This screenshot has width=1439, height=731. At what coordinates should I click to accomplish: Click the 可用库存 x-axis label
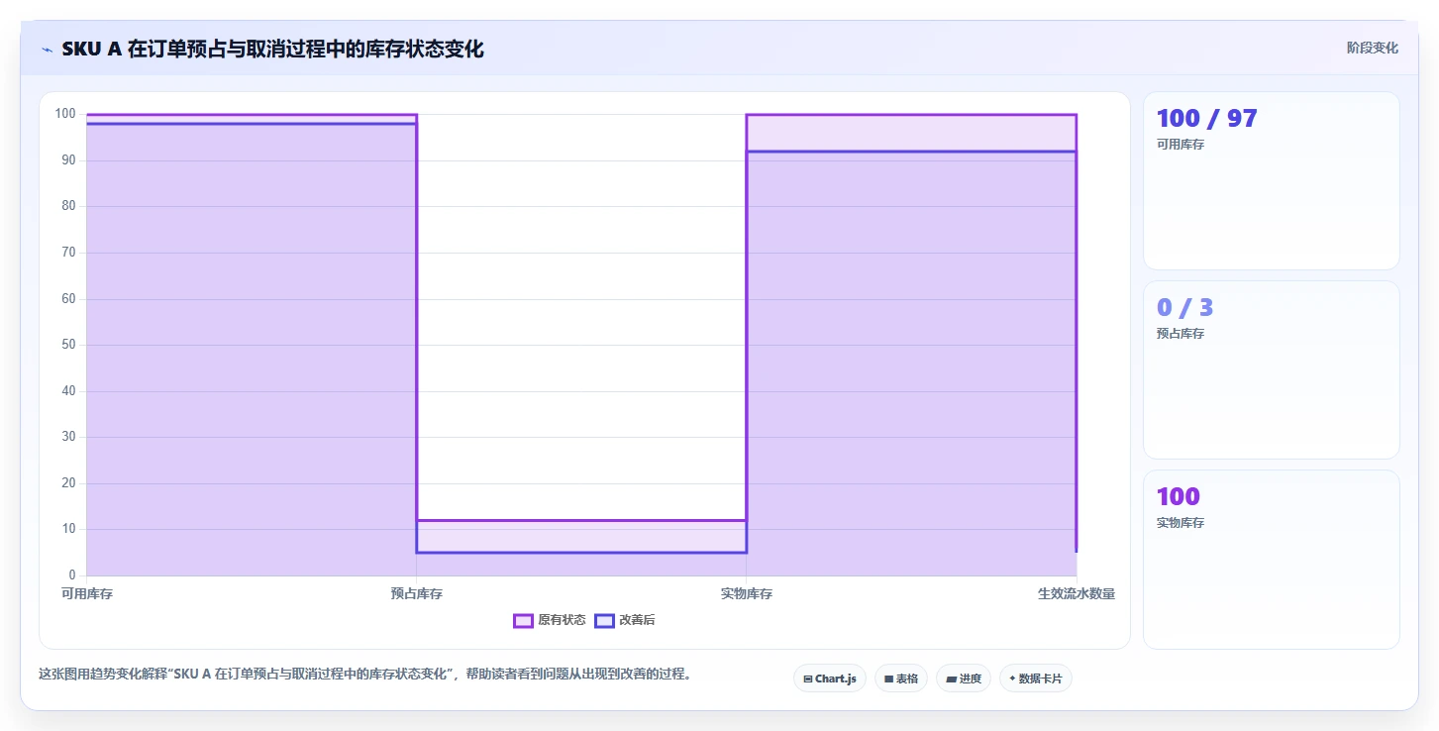pyautogui.click(x=87, y=594)
